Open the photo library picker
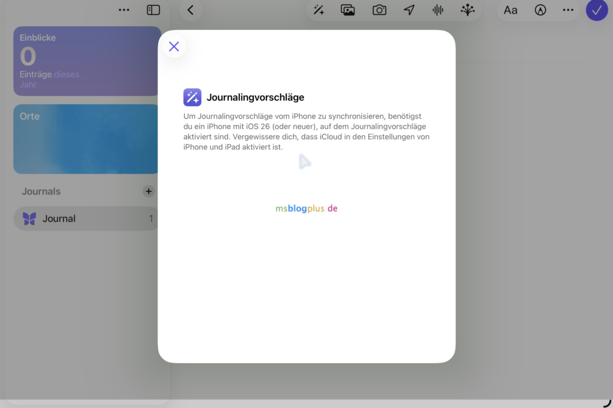 click(348, 10)
